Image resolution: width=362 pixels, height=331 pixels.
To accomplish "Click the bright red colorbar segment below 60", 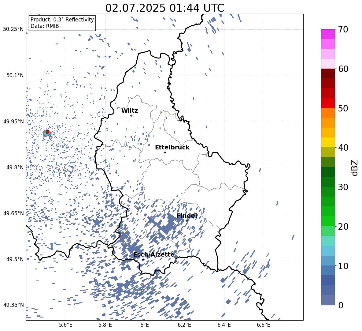I will [328, 103].
